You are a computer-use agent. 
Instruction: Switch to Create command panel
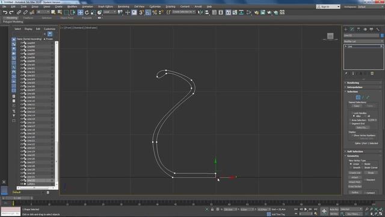346,30
